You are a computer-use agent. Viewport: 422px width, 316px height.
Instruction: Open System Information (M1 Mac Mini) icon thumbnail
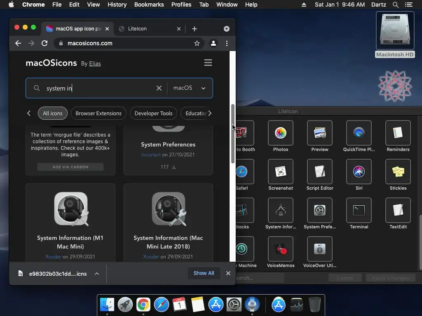(71, 209)
